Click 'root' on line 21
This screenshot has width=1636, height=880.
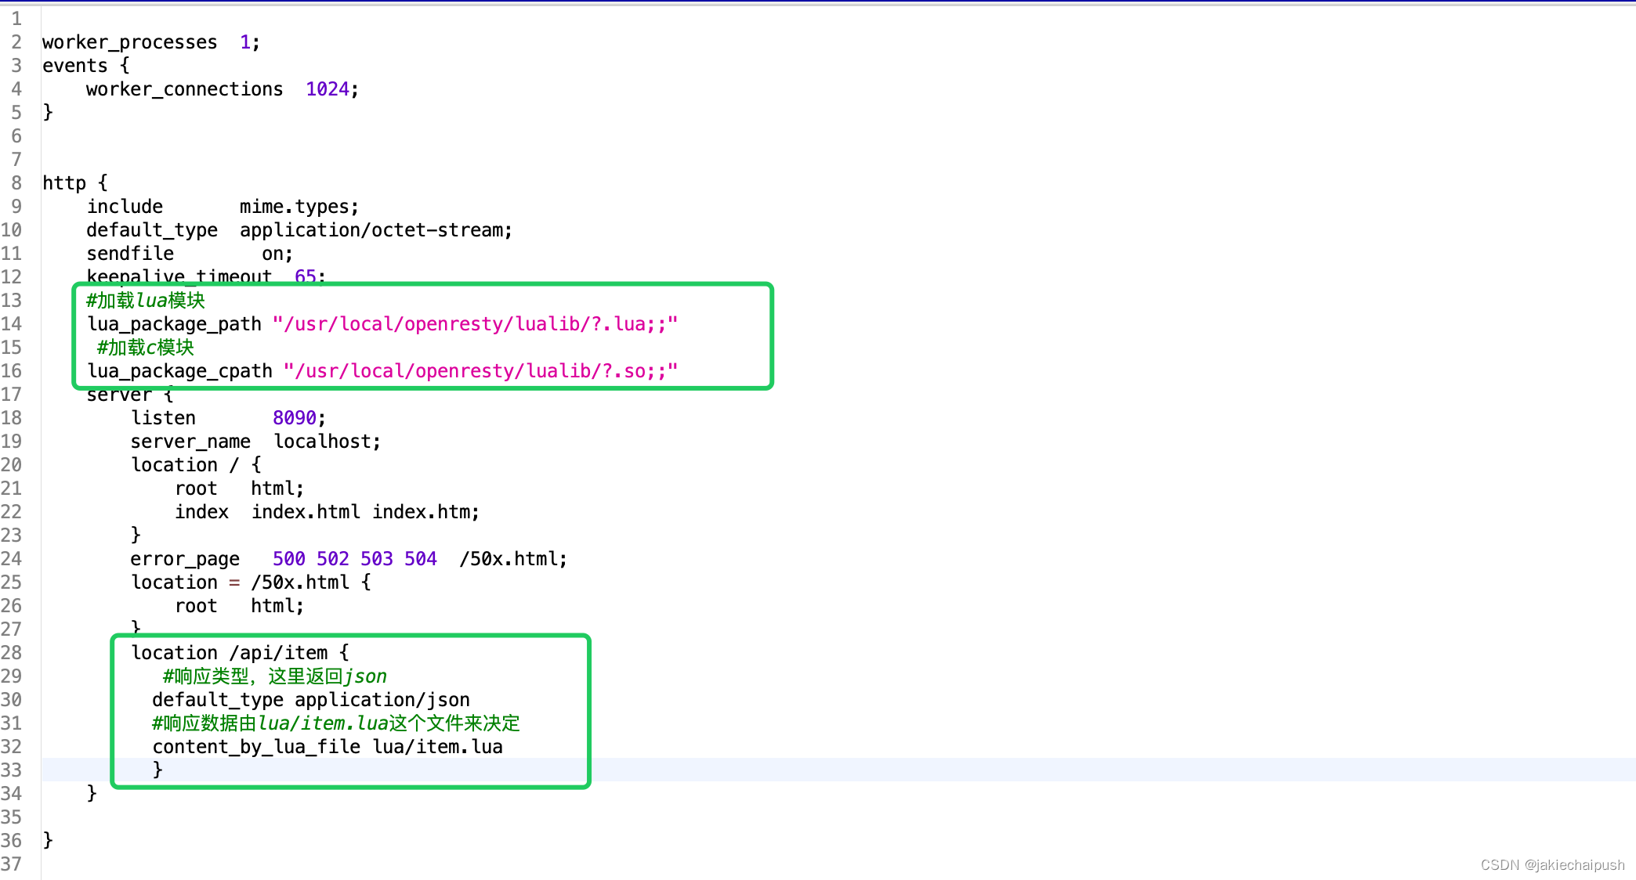click(x=196, y=489)
